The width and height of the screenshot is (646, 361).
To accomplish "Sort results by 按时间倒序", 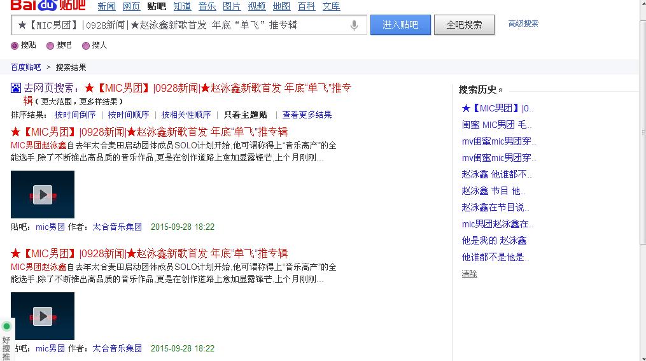I will (x=75, y=115).
